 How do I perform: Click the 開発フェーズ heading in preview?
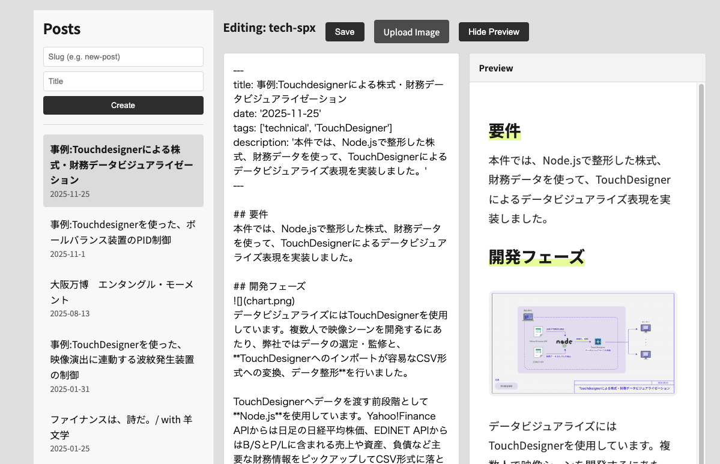pos(536,257)
